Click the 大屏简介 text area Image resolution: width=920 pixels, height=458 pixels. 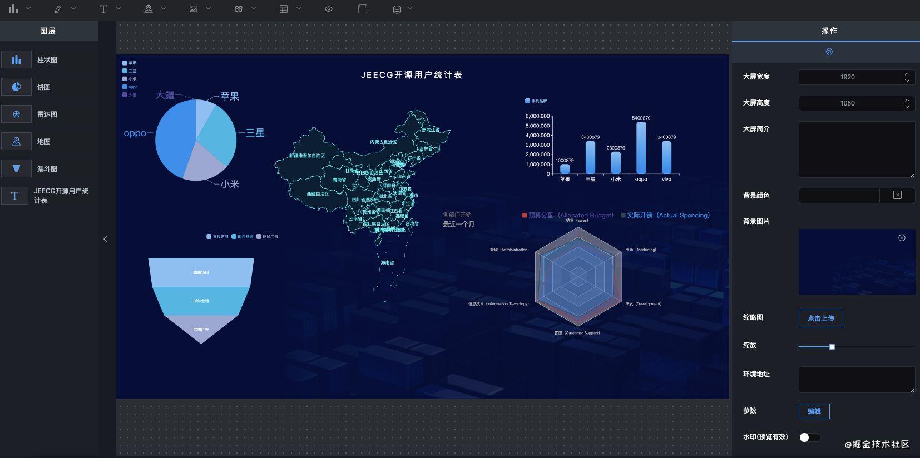[x=857, y=150]
